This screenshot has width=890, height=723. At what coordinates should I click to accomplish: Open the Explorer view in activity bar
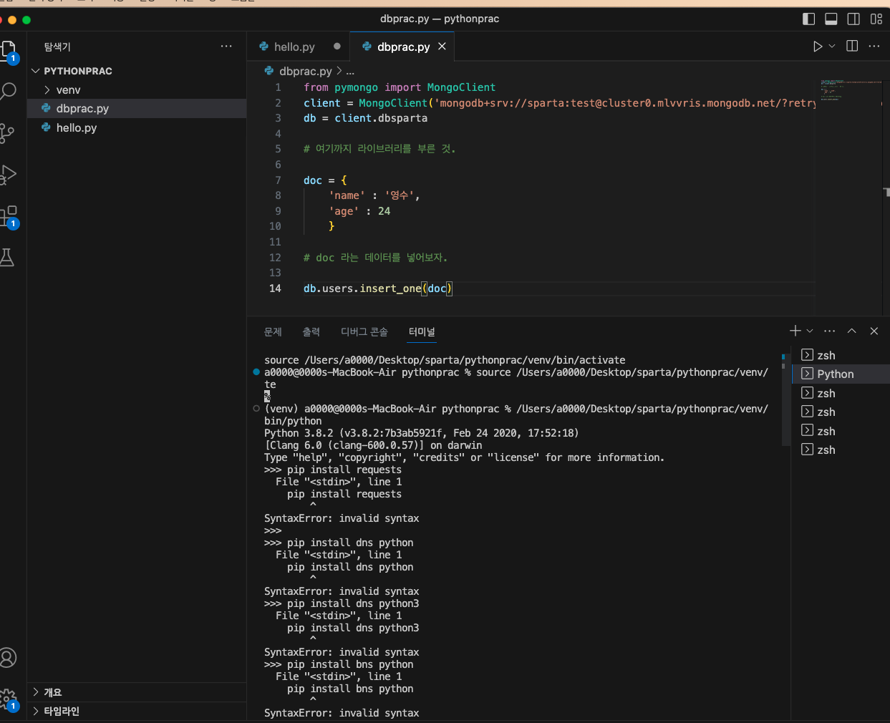(9, 52)
